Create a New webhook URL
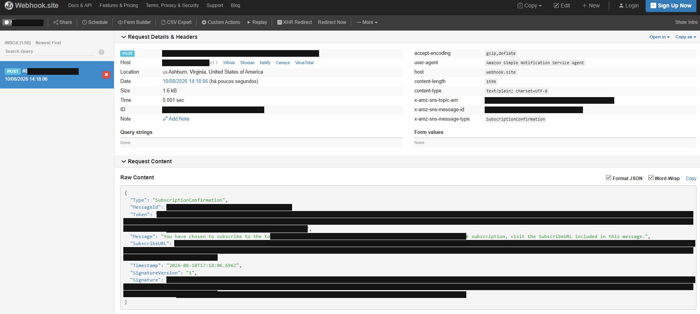Screen dimensions: 700x314 591,5
